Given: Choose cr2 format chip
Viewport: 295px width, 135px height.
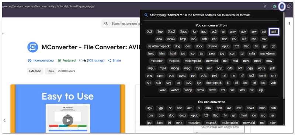Looking at the screenshot, I should pyautogui.click(x=234, y=39).
